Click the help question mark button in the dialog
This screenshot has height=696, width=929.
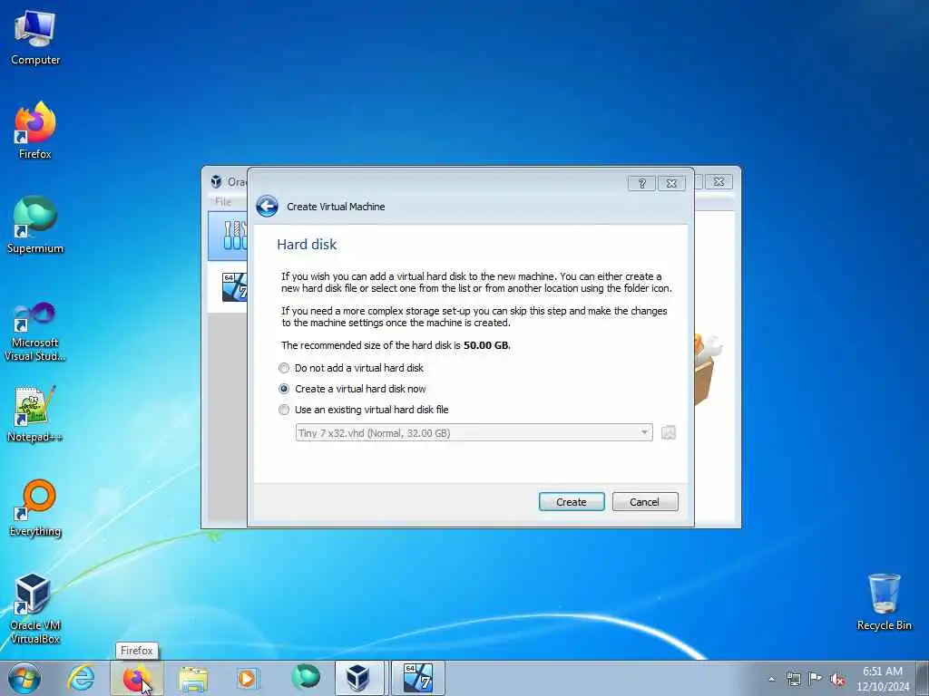click(641, 183)
